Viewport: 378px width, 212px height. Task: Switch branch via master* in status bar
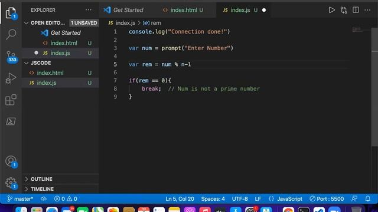20,199
